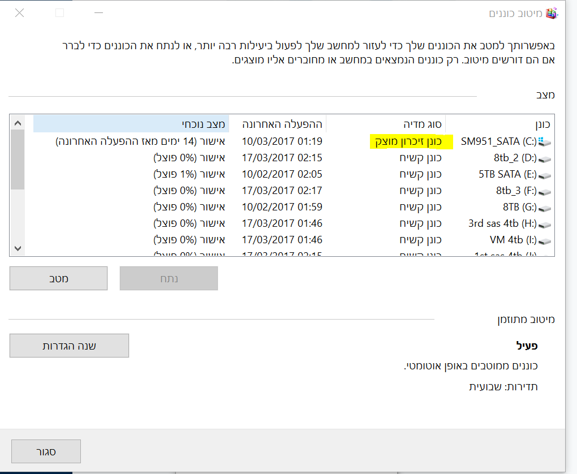The image size is (577, 474).
Task: Click the drive icon beside 8TB (G:)
Action: tap(545, 208)
